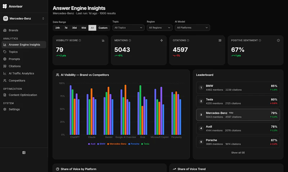288x172 pixels.
Task: Click the Perplexity axis label
Action: [176, 137]
